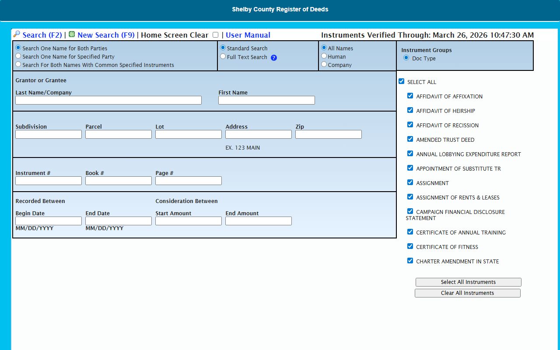Uncheck AFFIDAVIT OF RECISSION
Viewport: 560px width, 350px height.
pyautogui.click(x=410, y=125)
